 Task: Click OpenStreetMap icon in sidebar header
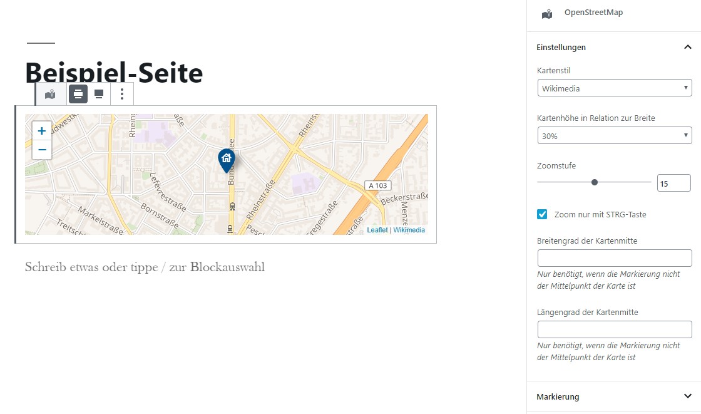tap(547, 14)
